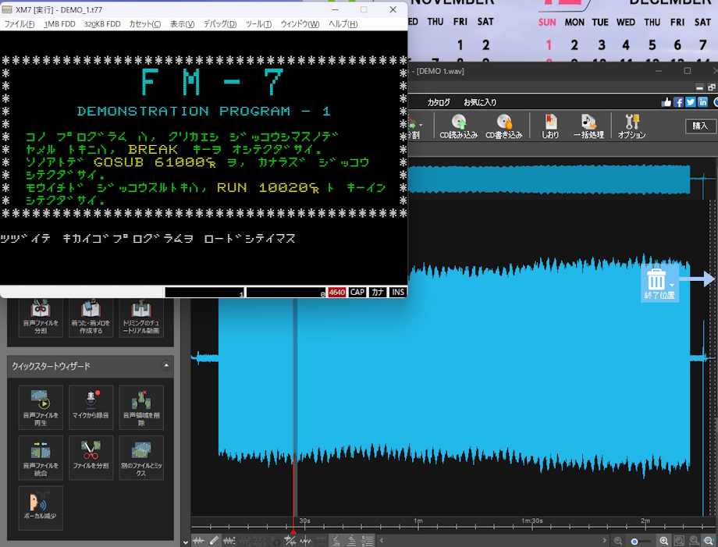This screenshot has width=718, height=547.
Task: Open the カタログ tab in audio editor
Action: tap(439, 102)
